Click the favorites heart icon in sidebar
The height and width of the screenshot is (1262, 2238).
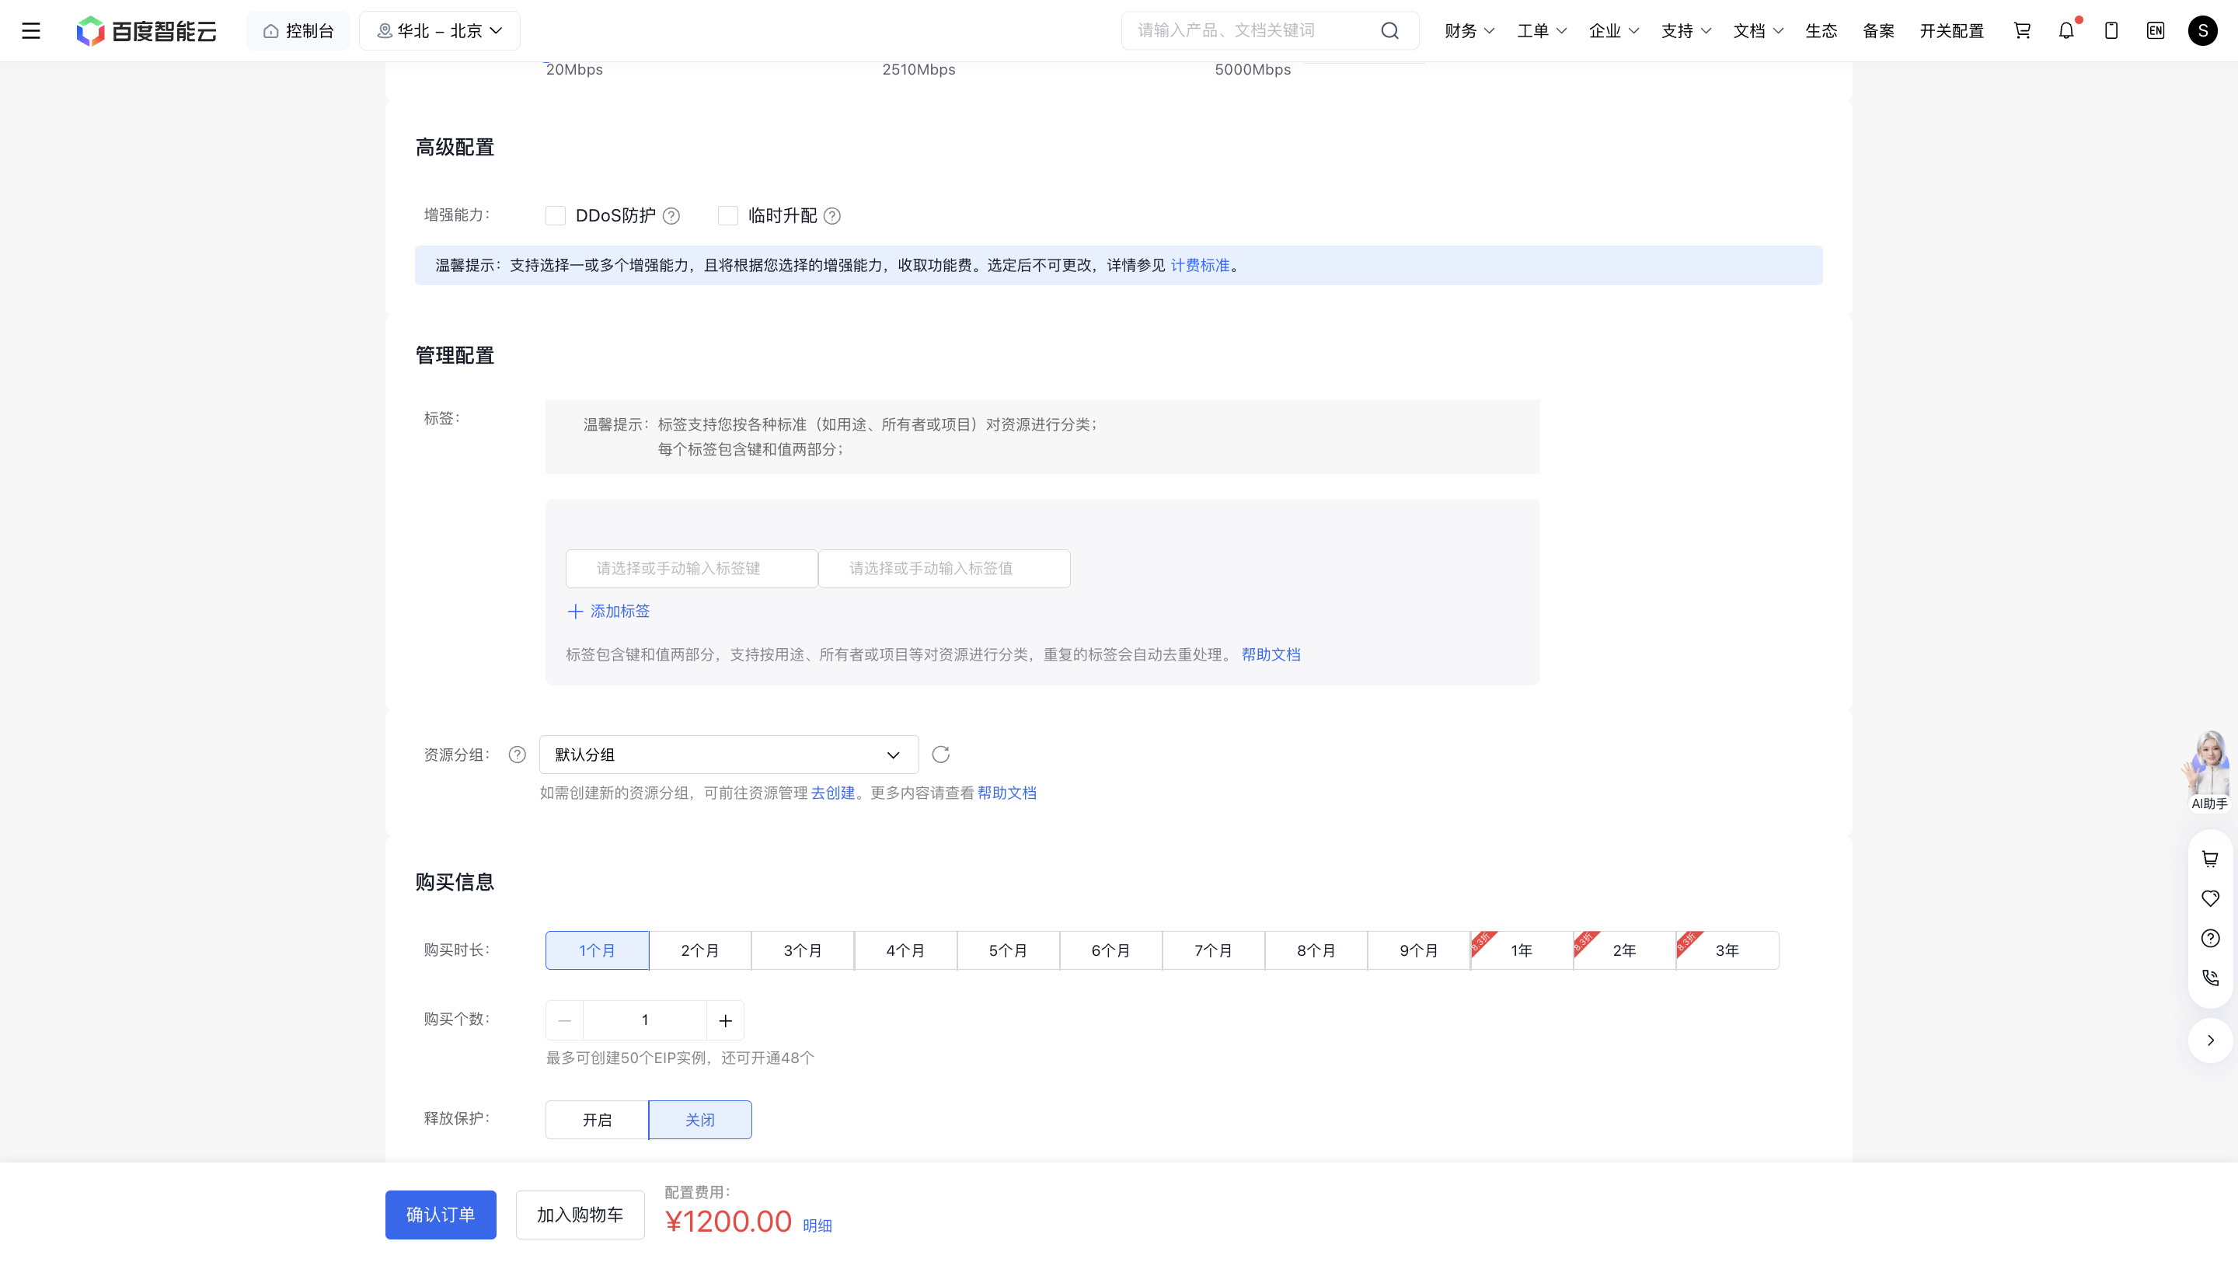pyautogui.click(x=2210, y=898)
